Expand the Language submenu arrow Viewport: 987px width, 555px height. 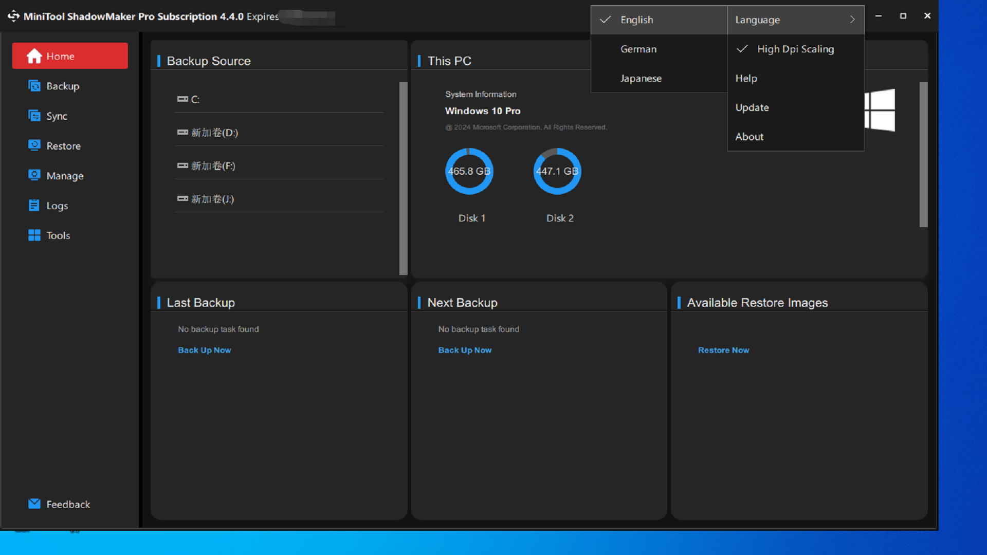[x=853, y=20]
